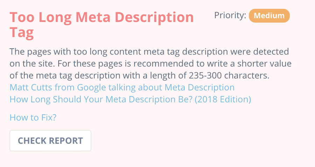This screenshot has width=315, height=167.
Task: Click the Priority: label text
Action: click(230, 15)
